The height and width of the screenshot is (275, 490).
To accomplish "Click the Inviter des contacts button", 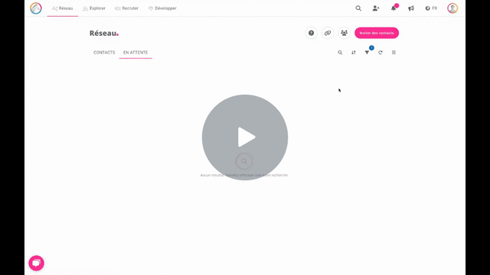I will pos(377,33).
